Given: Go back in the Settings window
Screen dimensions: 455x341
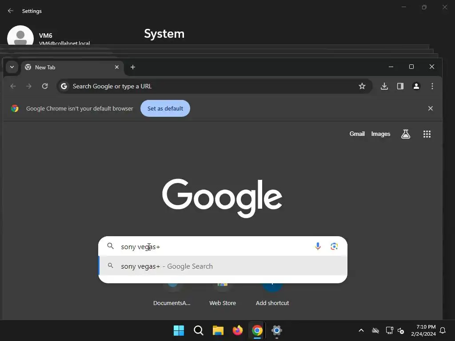Looking at the screenshot, I should (x=11, y=11).
